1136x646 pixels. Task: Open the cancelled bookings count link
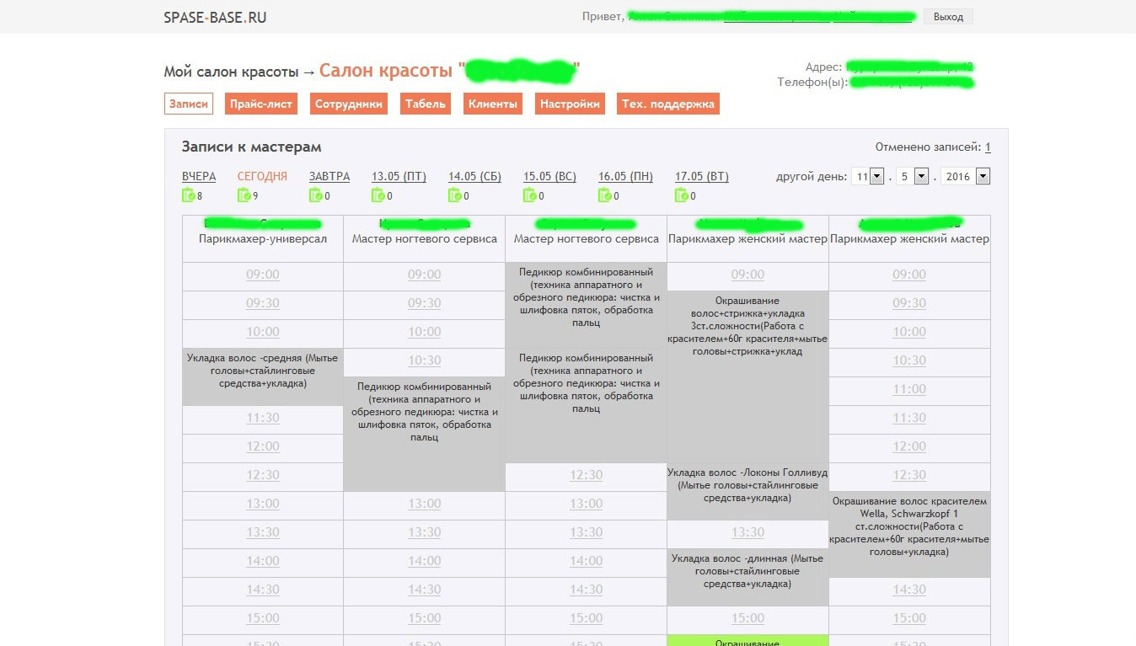coord(988,147)
